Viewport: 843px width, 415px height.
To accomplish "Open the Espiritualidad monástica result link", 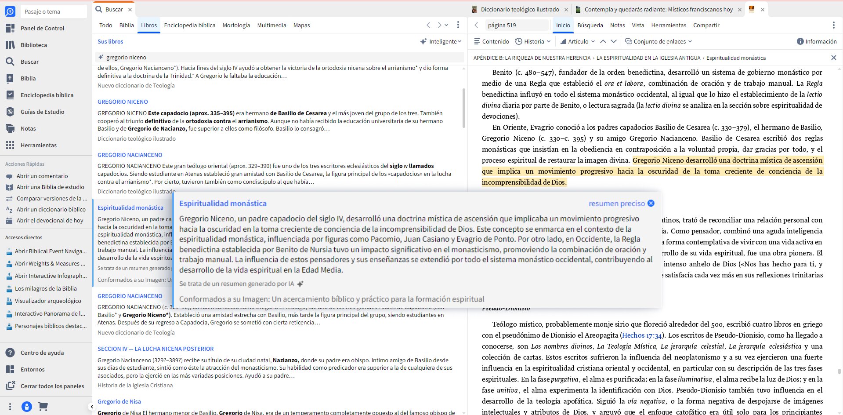I will pos(130,207).
